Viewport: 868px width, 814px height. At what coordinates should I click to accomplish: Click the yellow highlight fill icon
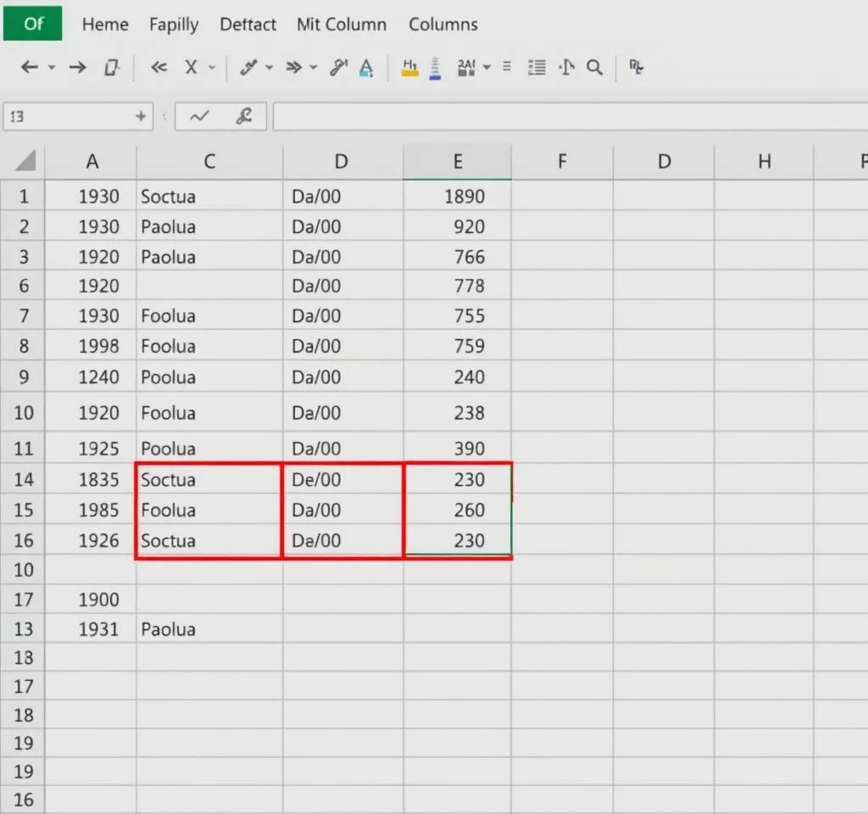coord(410,68)
